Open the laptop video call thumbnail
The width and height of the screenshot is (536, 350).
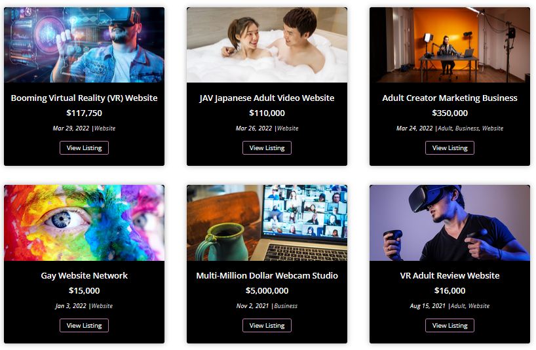click(267, 222)
